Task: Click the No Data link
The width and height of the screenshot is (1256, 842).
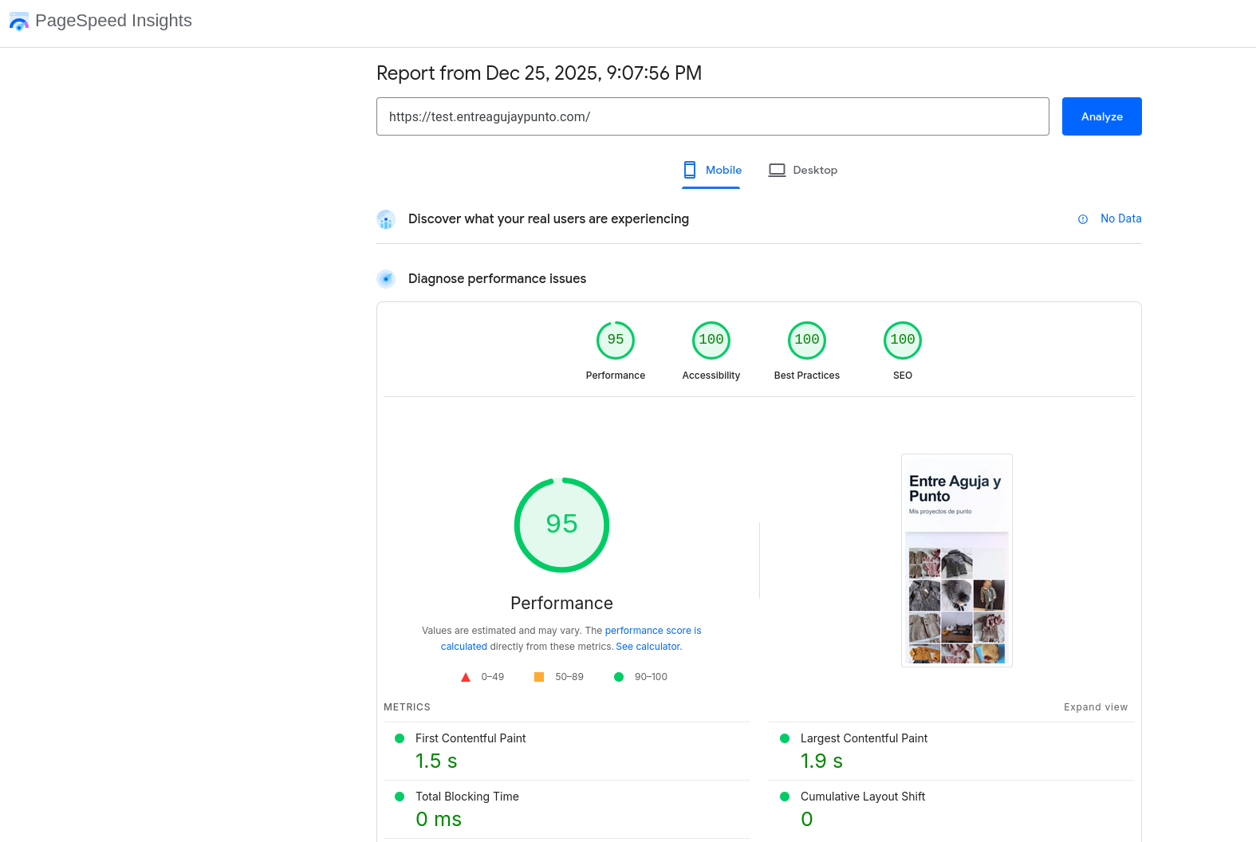Action: [x=1120, y=218]
